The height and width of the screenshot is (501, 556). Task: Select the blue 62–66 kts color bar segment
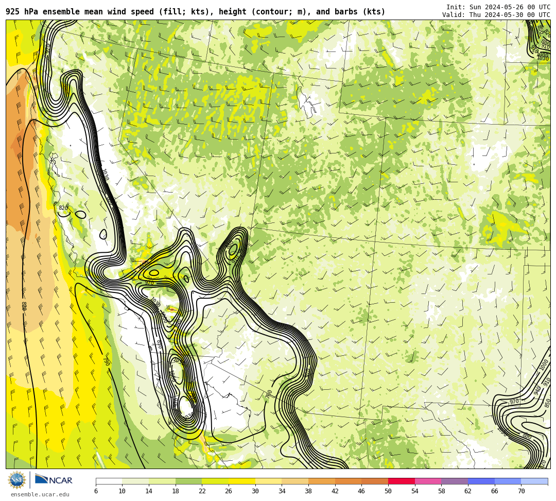481,481
